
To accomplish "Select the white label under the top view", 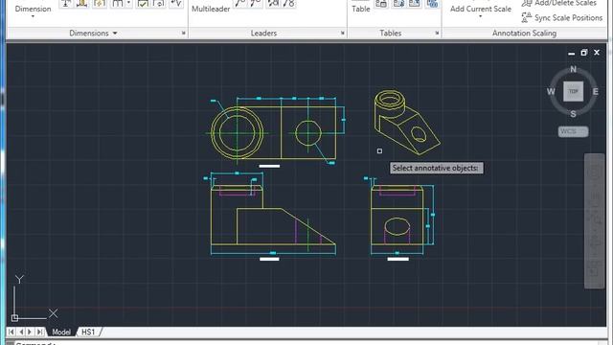I will tap(269, 166).
